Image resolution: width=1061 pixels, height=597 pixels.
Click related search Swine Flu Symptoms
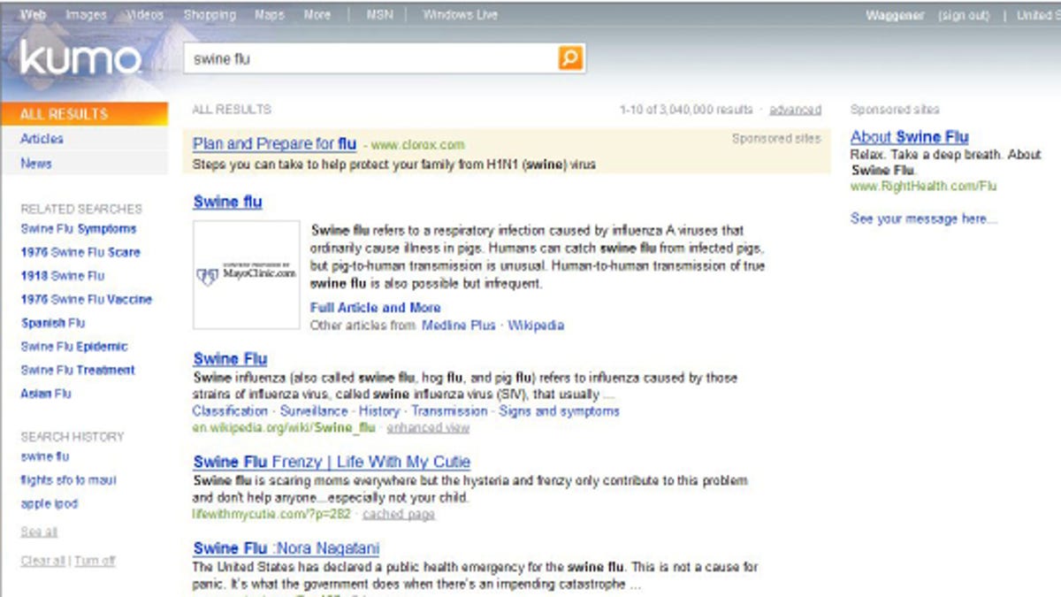[x=79, y=229]
